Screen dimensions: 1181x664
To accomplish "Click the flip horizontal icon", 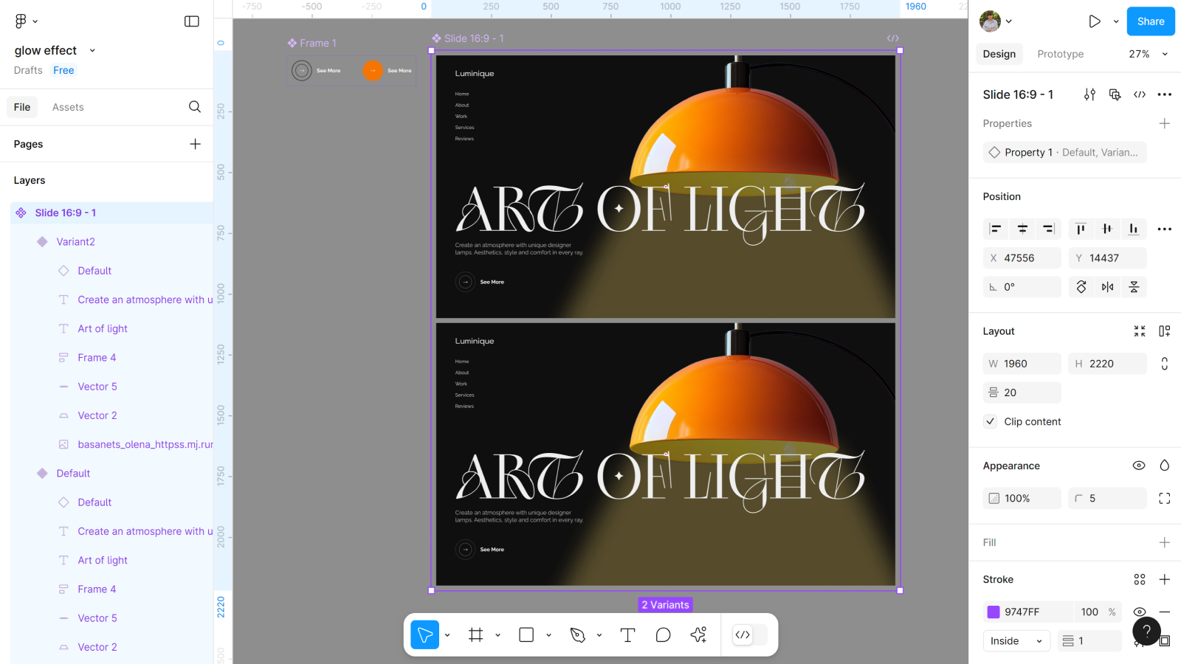I will click(1107, 287).
